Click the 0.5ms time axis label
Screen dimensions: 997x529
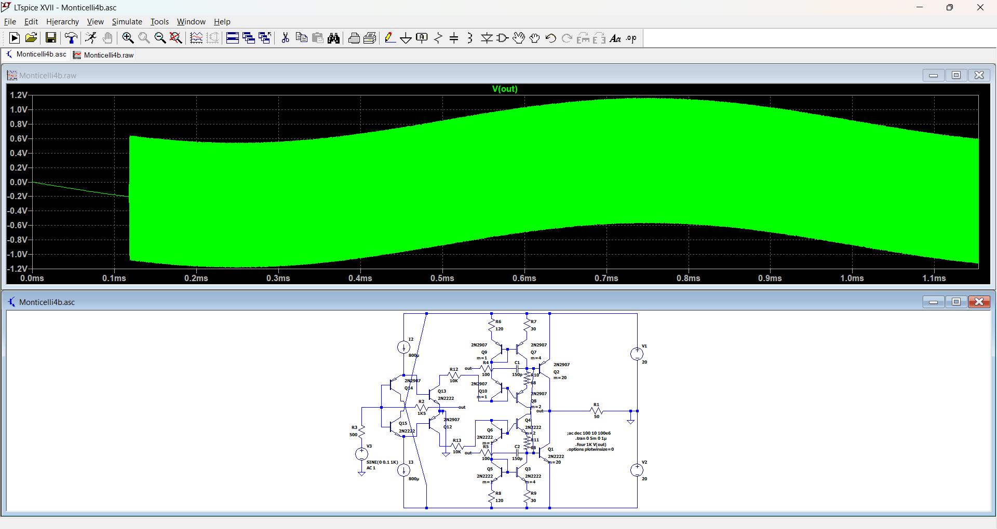[x=442, y=278]
